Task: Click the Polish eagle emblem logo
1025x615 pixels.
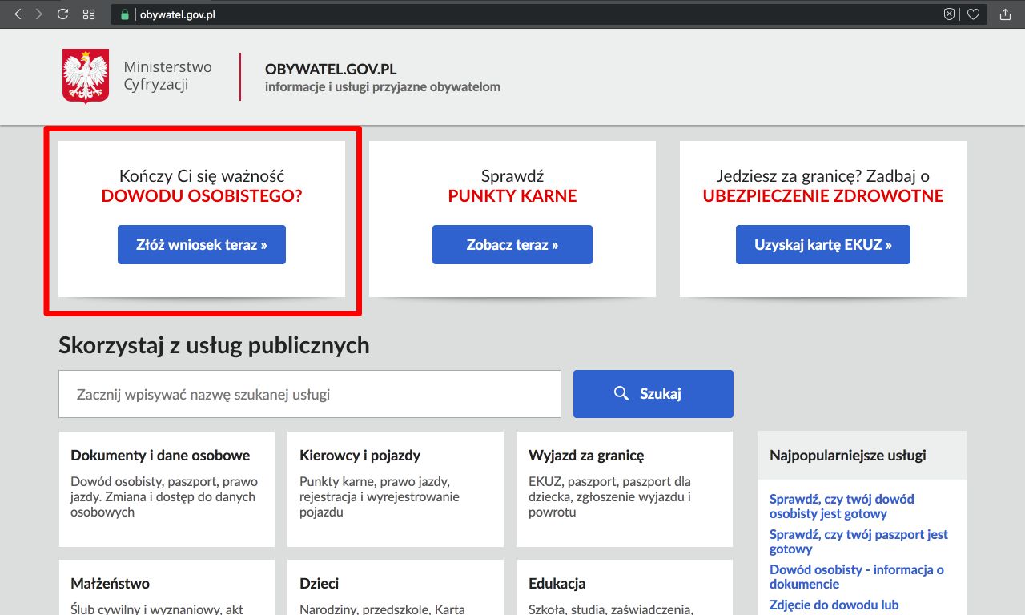Action: pyautogui.click(x=86, y=76)
